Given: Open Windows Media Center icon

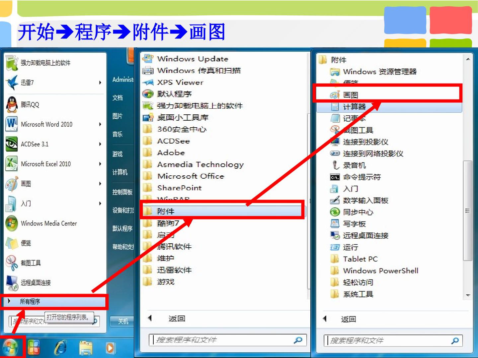Looking at the screenshot, I should [12, 223].
